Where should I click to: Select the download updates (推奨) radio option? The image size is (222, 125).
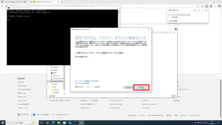tap(76, 52)
